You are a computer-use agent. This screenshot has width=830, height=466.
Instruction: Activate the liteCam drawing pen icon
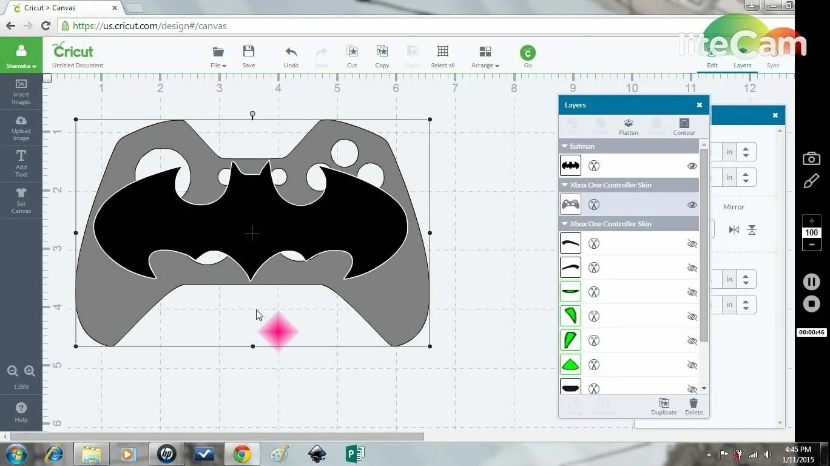pos(811,181)
